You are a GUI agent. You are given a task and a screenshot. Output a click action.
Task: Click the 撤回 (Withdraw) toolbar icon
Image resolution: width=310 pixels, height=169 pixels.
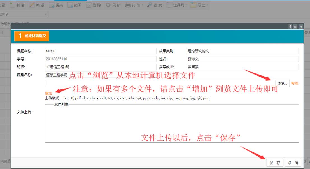(70, 5)
